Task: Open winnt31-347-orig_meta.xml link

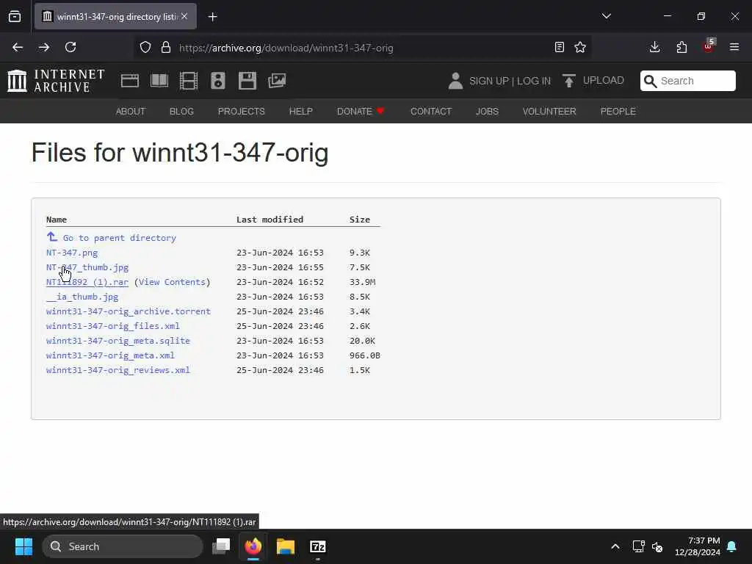Action: tap(110, 355)
